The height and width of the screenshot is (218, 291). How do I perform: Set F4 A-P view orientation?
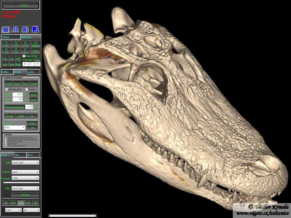pos(16,44)
